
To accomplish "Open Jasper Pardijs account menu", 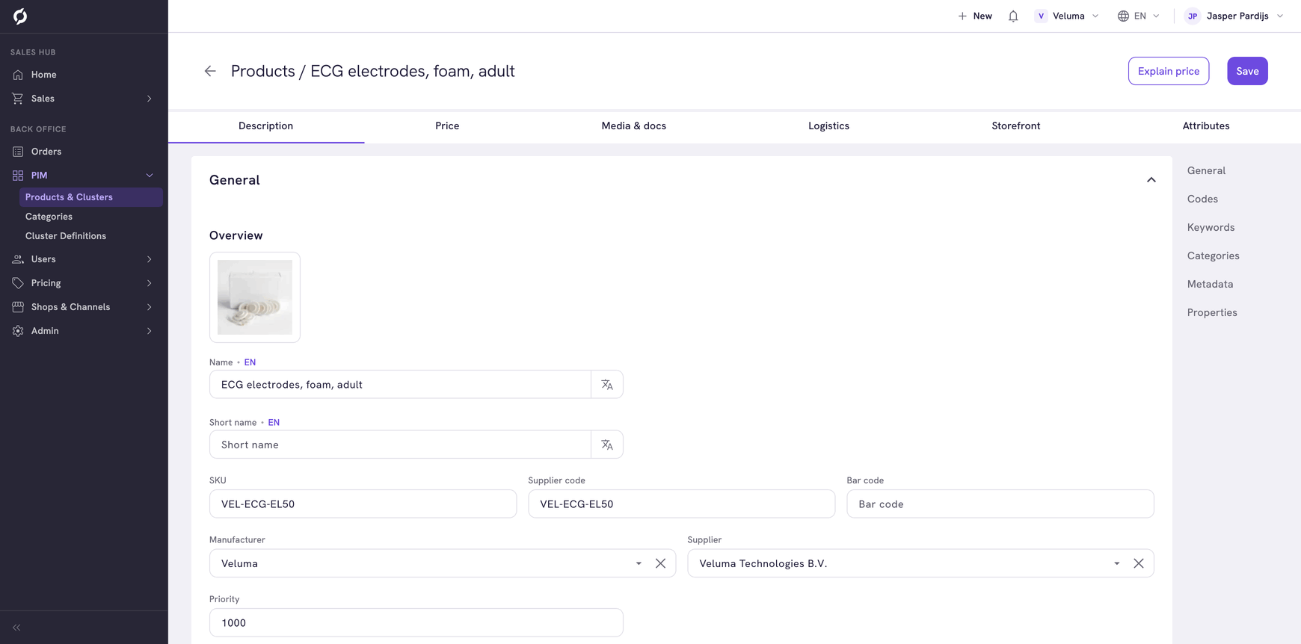I will click(1234, 16).
